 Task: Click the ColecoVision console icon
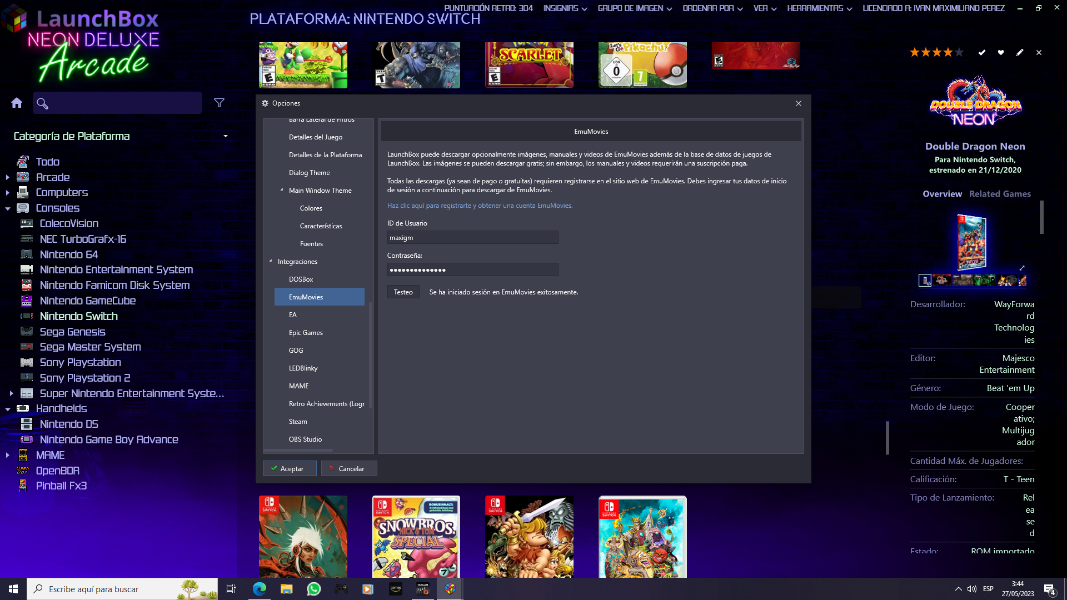[x=27, y=223]
